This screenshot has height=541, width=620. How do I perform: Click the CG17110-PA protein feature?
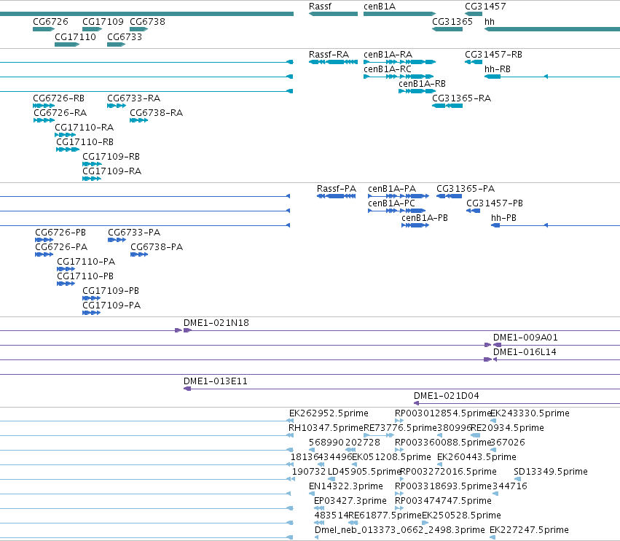click(66, 269)
